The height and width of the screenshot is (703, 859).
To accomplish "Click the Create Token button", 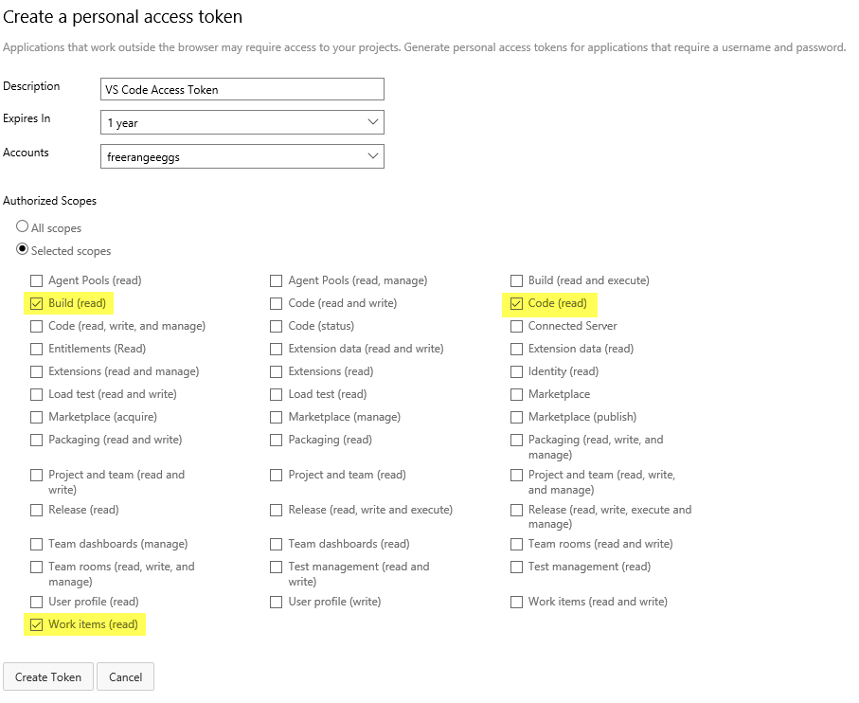I will pos(48,676).
